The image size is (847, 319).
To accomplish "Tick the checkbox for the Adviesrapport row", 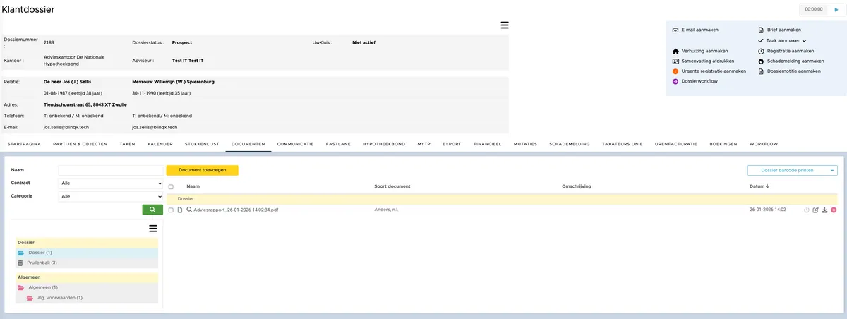I will 171,210.
